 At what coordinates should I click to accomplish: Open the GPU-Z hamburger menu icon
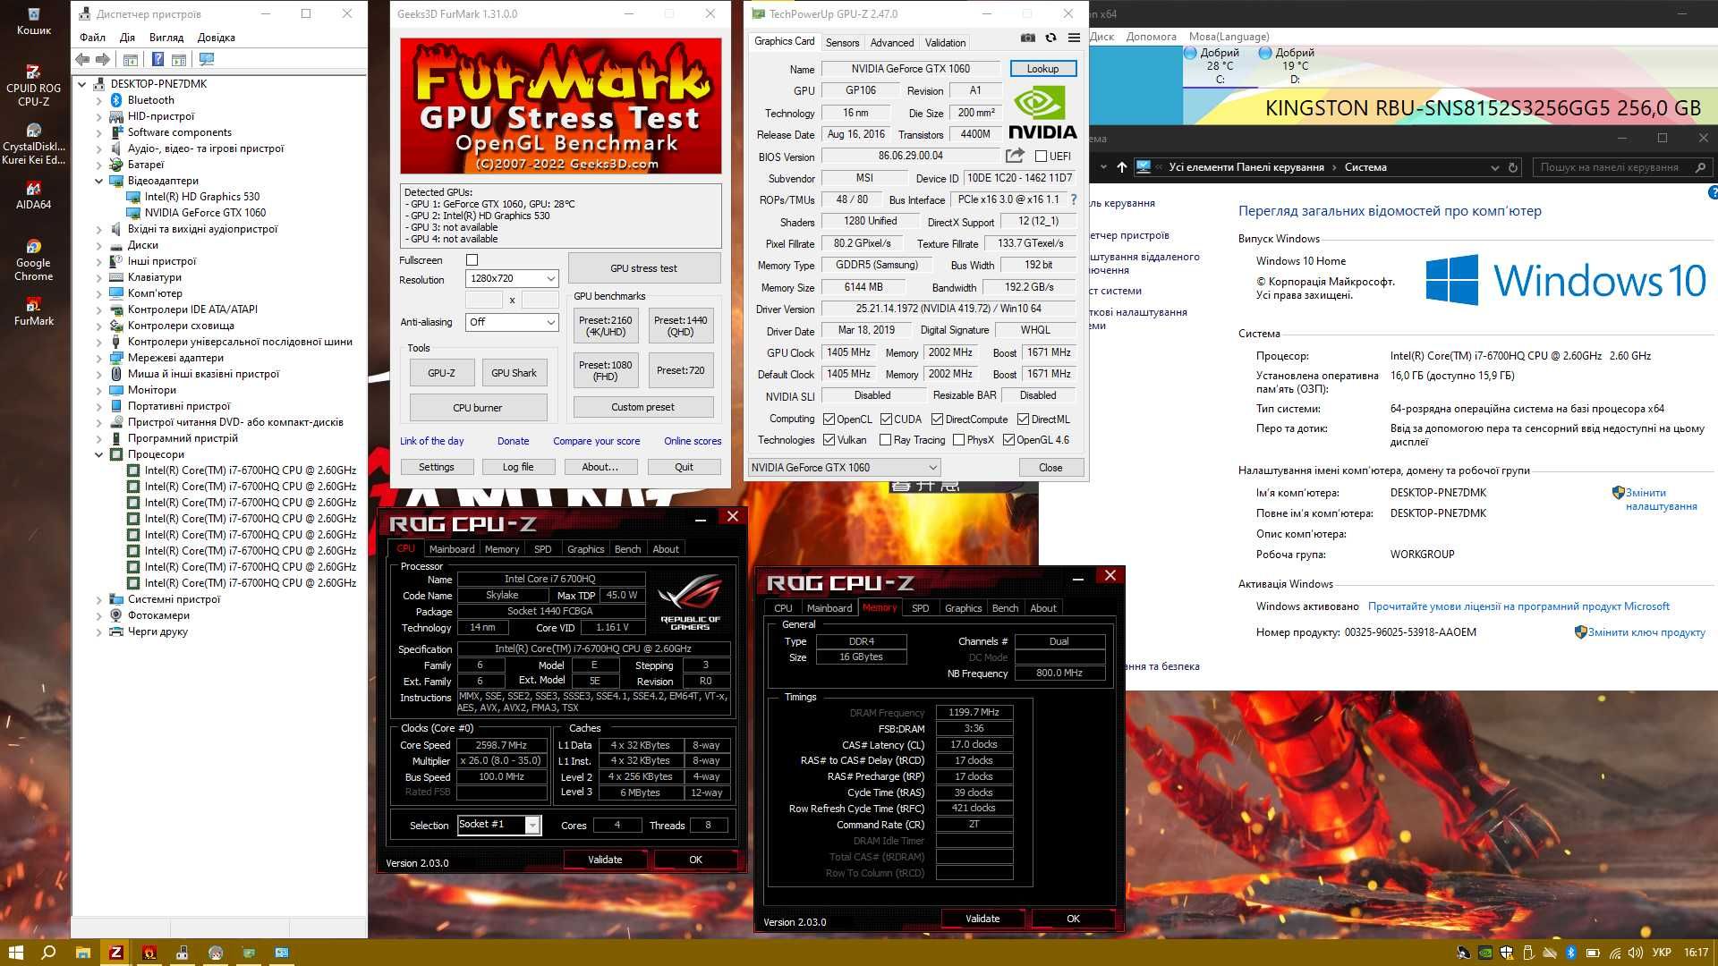[x=1074, y=38]
